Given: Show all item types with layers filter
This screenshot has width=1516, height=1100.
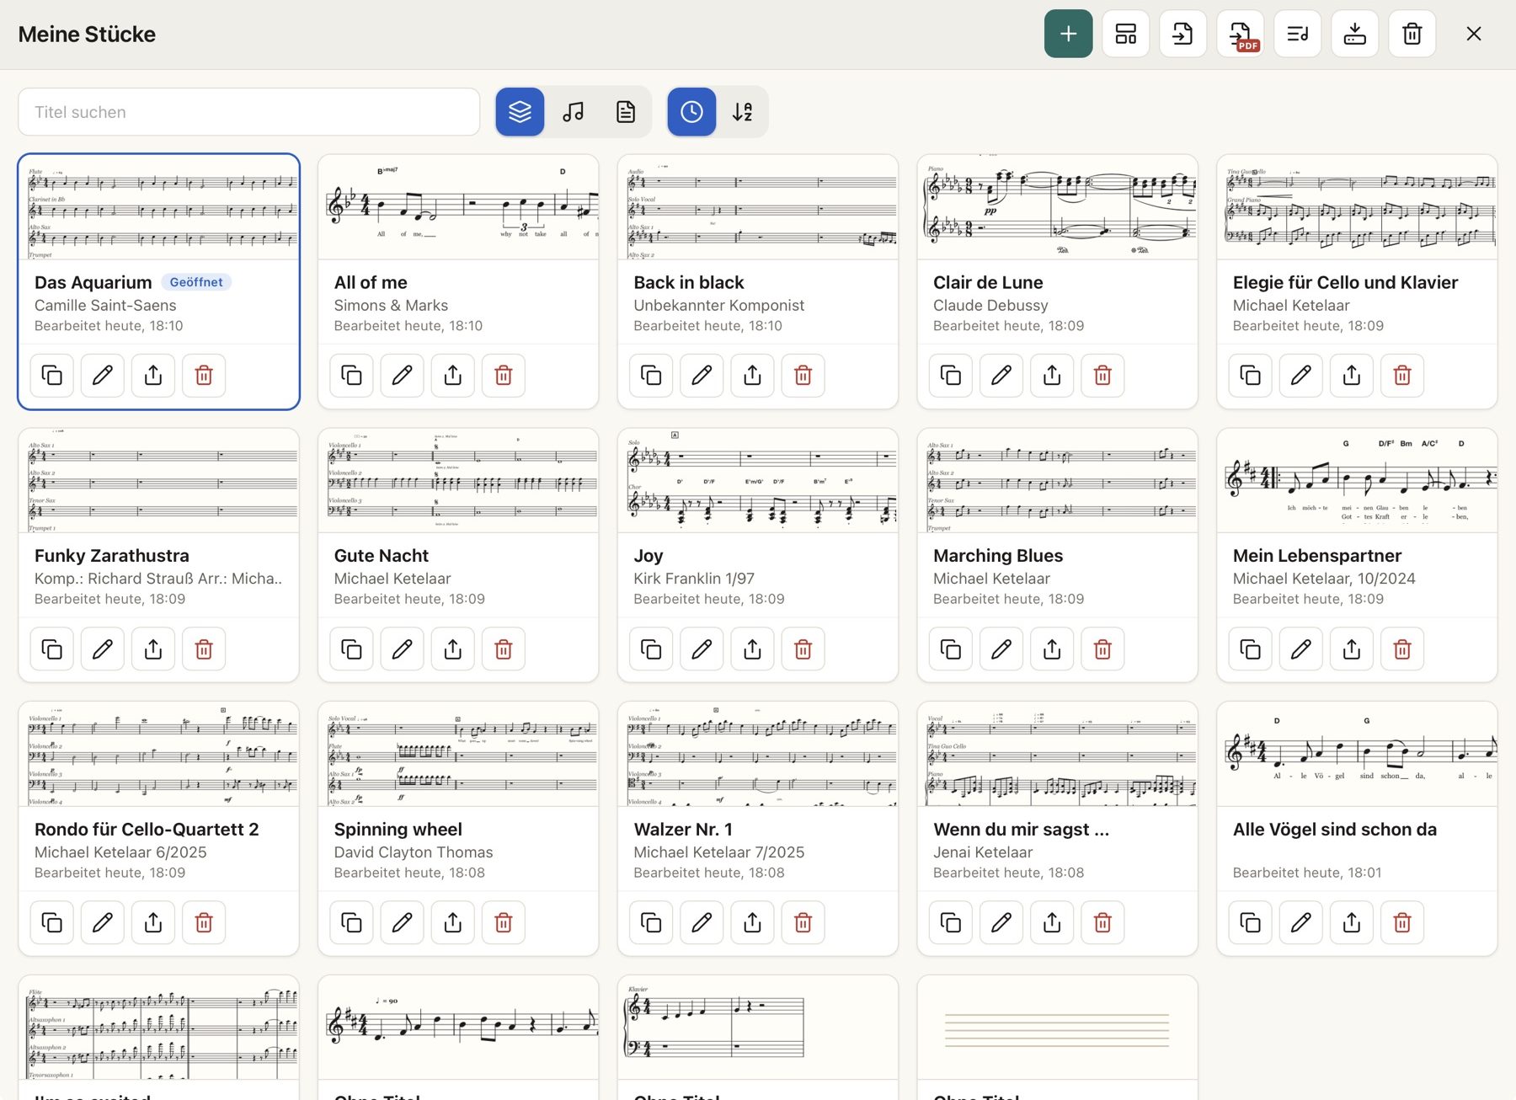Looking at the screenshot, I should click(x=520, y=112).
